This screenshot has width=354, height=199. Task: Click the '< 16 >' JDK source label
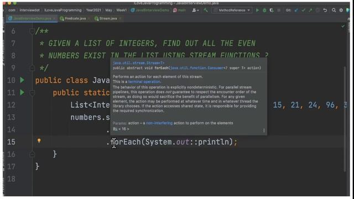(124, 129)
